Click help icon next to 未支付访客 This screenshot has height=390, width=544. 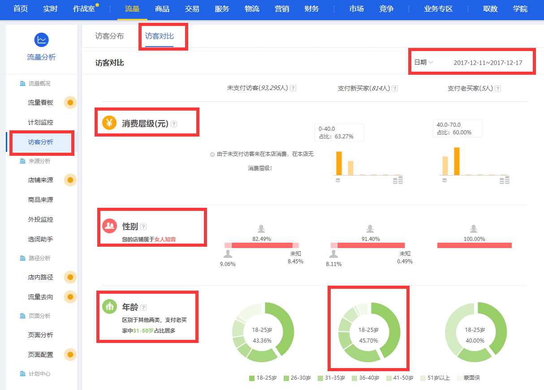(x=293, y=88)
